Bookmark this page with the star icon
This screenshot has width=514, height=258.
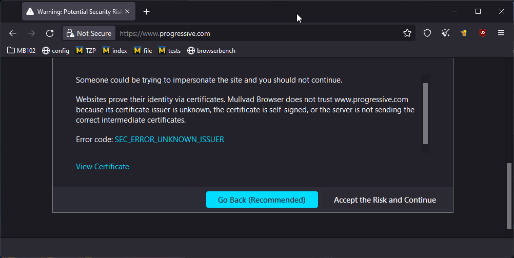click(x=407, y=33)
